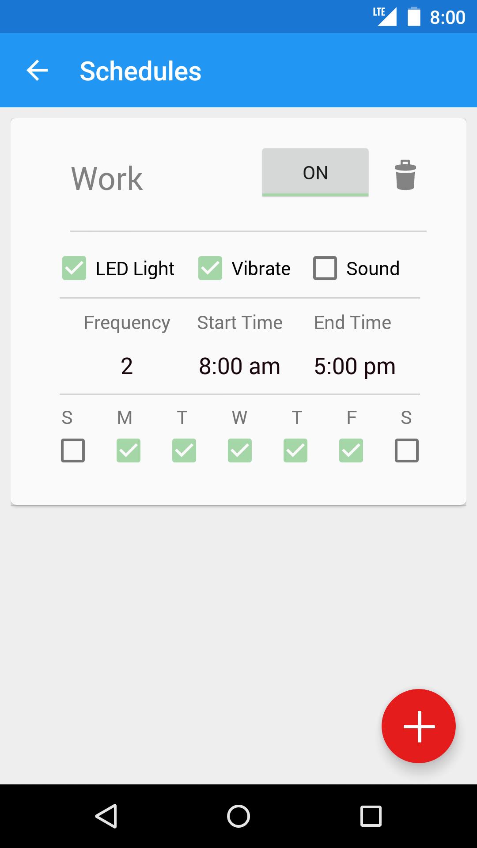The width and height of the screenshot is (477, 848).
Task: Open recent apps with the square button
Action: pyautogui.click(x=371, y=816)
